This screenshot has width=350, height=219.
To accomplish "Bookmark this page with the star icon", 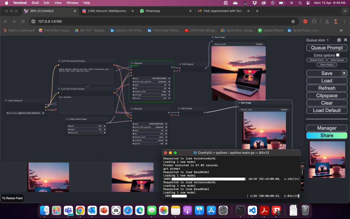I will click(x=293, y=21).
